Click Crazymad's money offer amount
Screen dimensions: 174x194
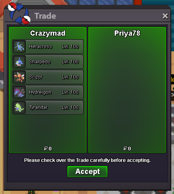point(48,148)
